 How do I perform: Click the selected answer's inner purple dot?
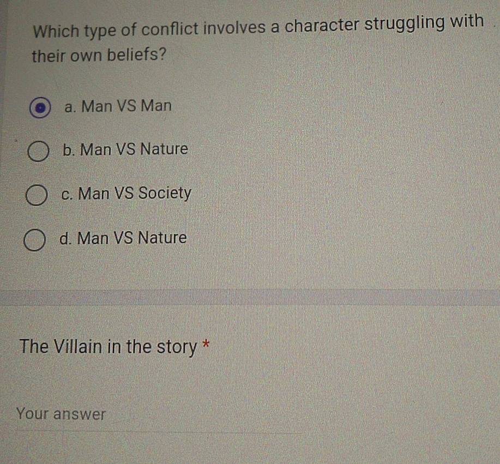coord(39,107)
